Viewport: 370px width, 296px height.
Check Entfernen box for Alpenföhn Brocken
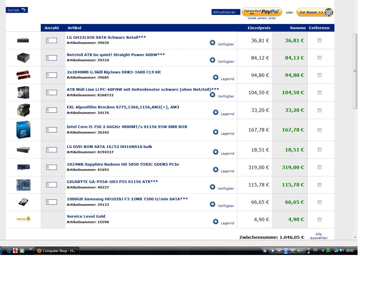pyautogui.click(x=319, y=110)
